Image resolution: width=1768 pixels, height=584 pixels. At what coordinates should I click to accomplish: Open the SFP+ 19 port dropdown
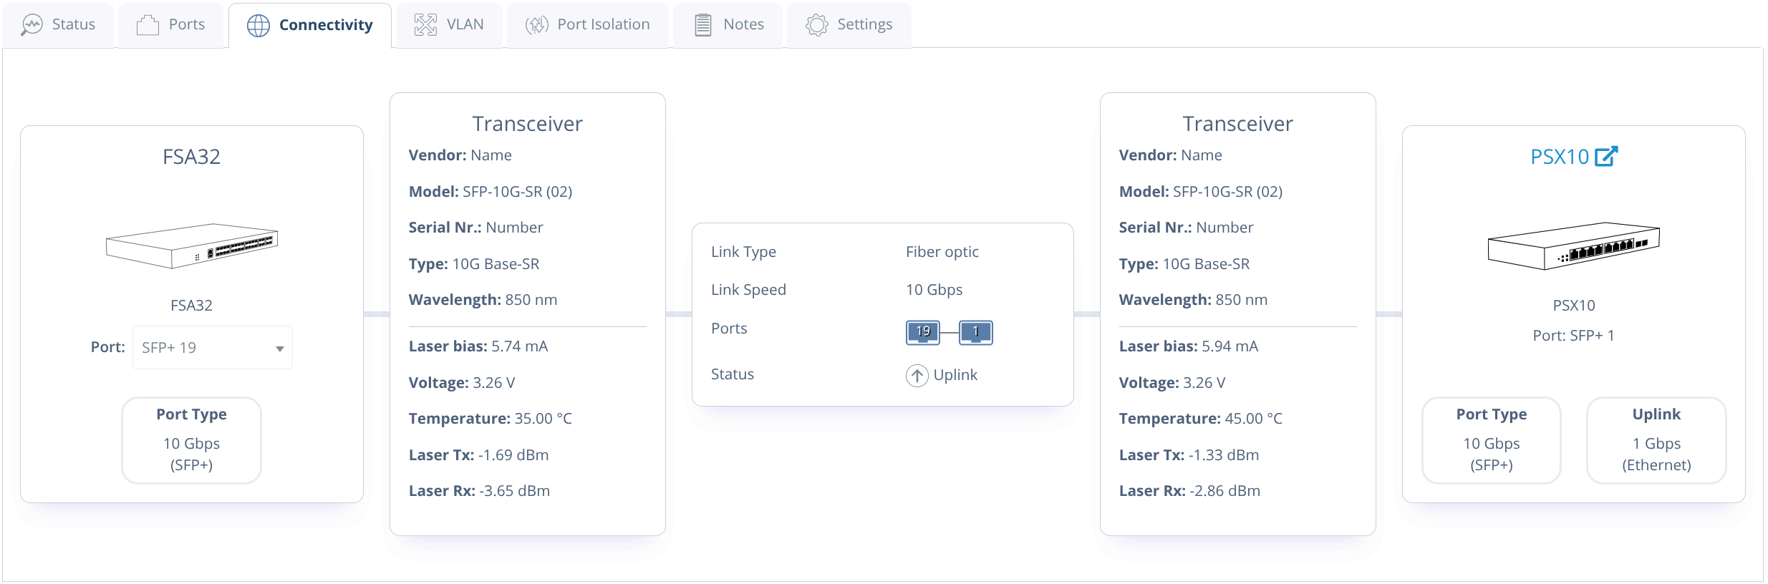[213, 348]
